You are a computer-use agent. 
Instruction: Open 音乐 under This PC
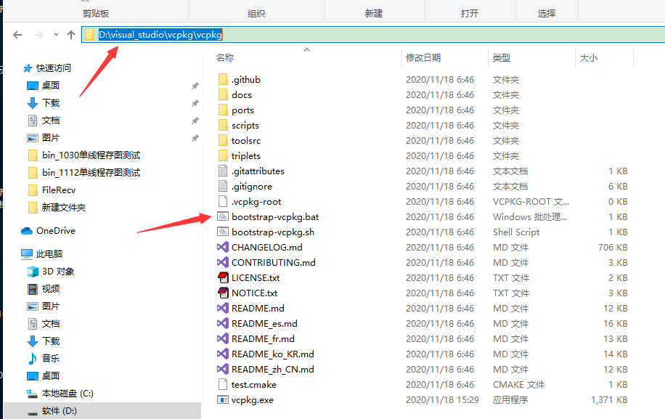pos(51,358)
